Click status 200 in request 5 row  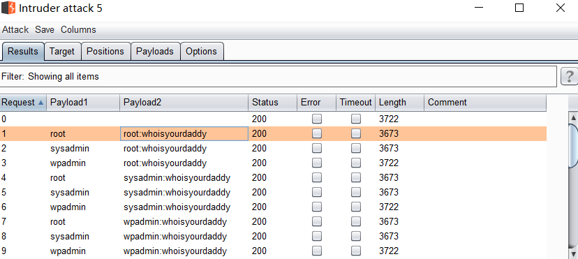click(259, 193)
